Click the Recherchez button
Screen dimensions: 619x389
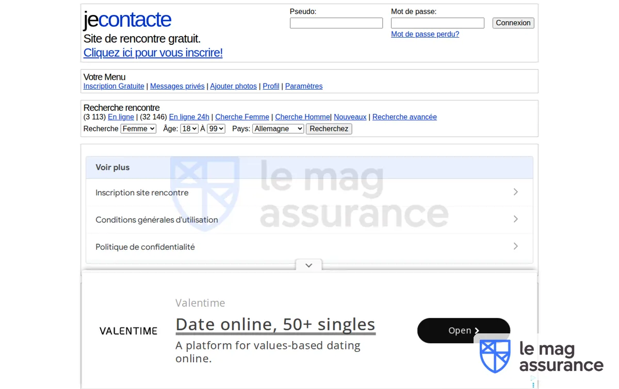(x=329, y=129)
